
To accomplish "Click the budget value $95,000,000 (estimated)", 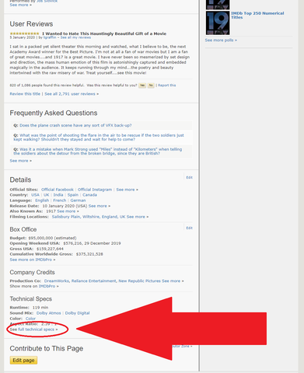I will (x=53, y=238).
